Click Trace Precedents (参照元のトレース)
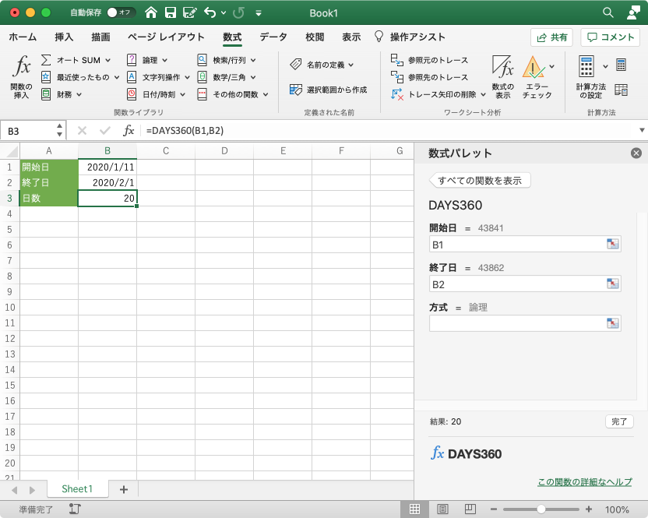The width and height of the screenshot is (648, 518). [x=429, y=60]
